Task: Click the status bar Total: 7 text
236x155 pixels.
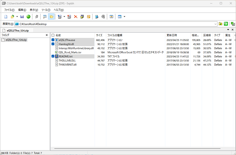Action: pyautogui.click(x=38, y=153)
